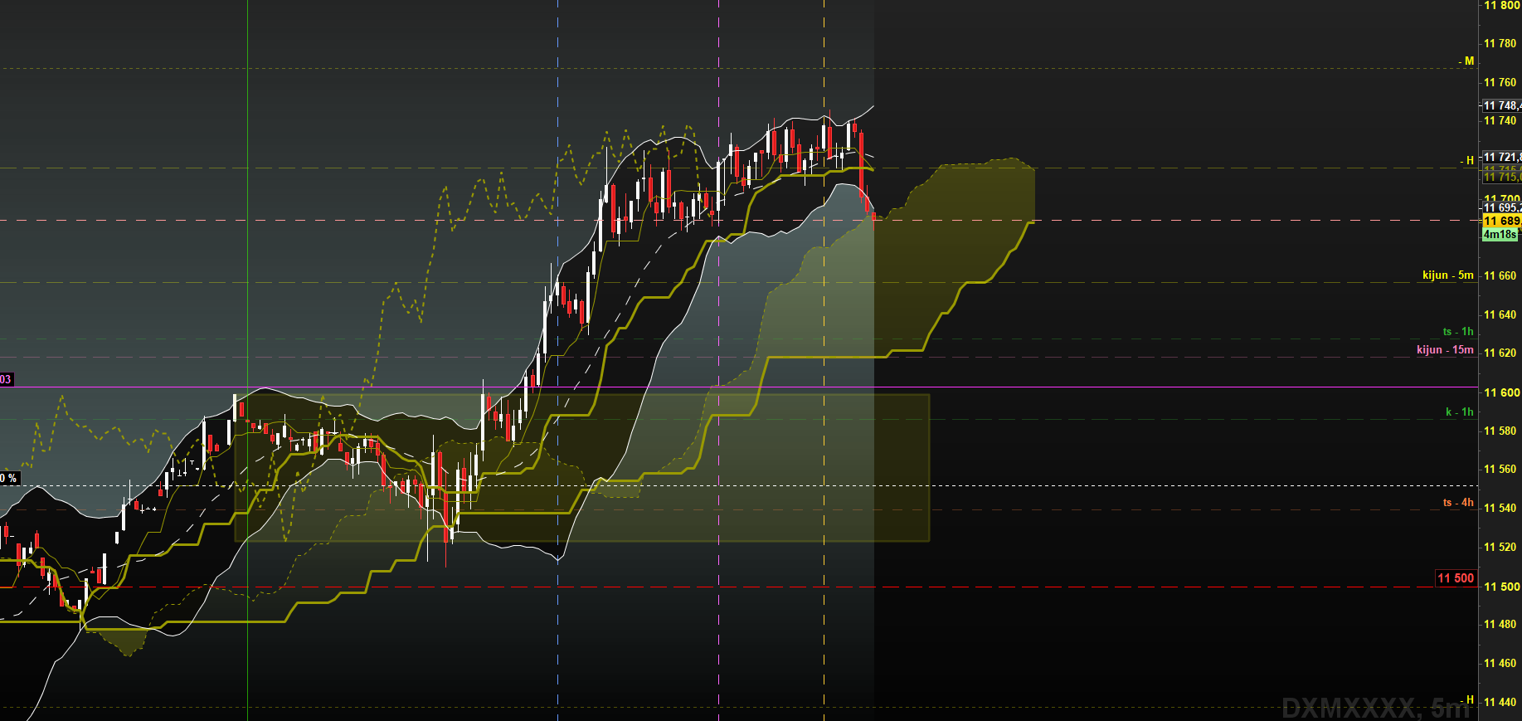Click the yellow 11 500 price axis label
This screenshot has width=1522, height=721.
[1501, 587]
